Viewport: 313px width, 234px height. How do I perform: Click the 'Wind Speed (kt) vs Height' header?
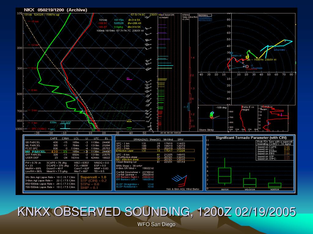(166, 16)
